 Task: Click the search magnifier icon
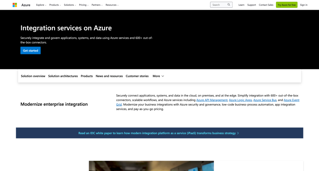[229, 5]
